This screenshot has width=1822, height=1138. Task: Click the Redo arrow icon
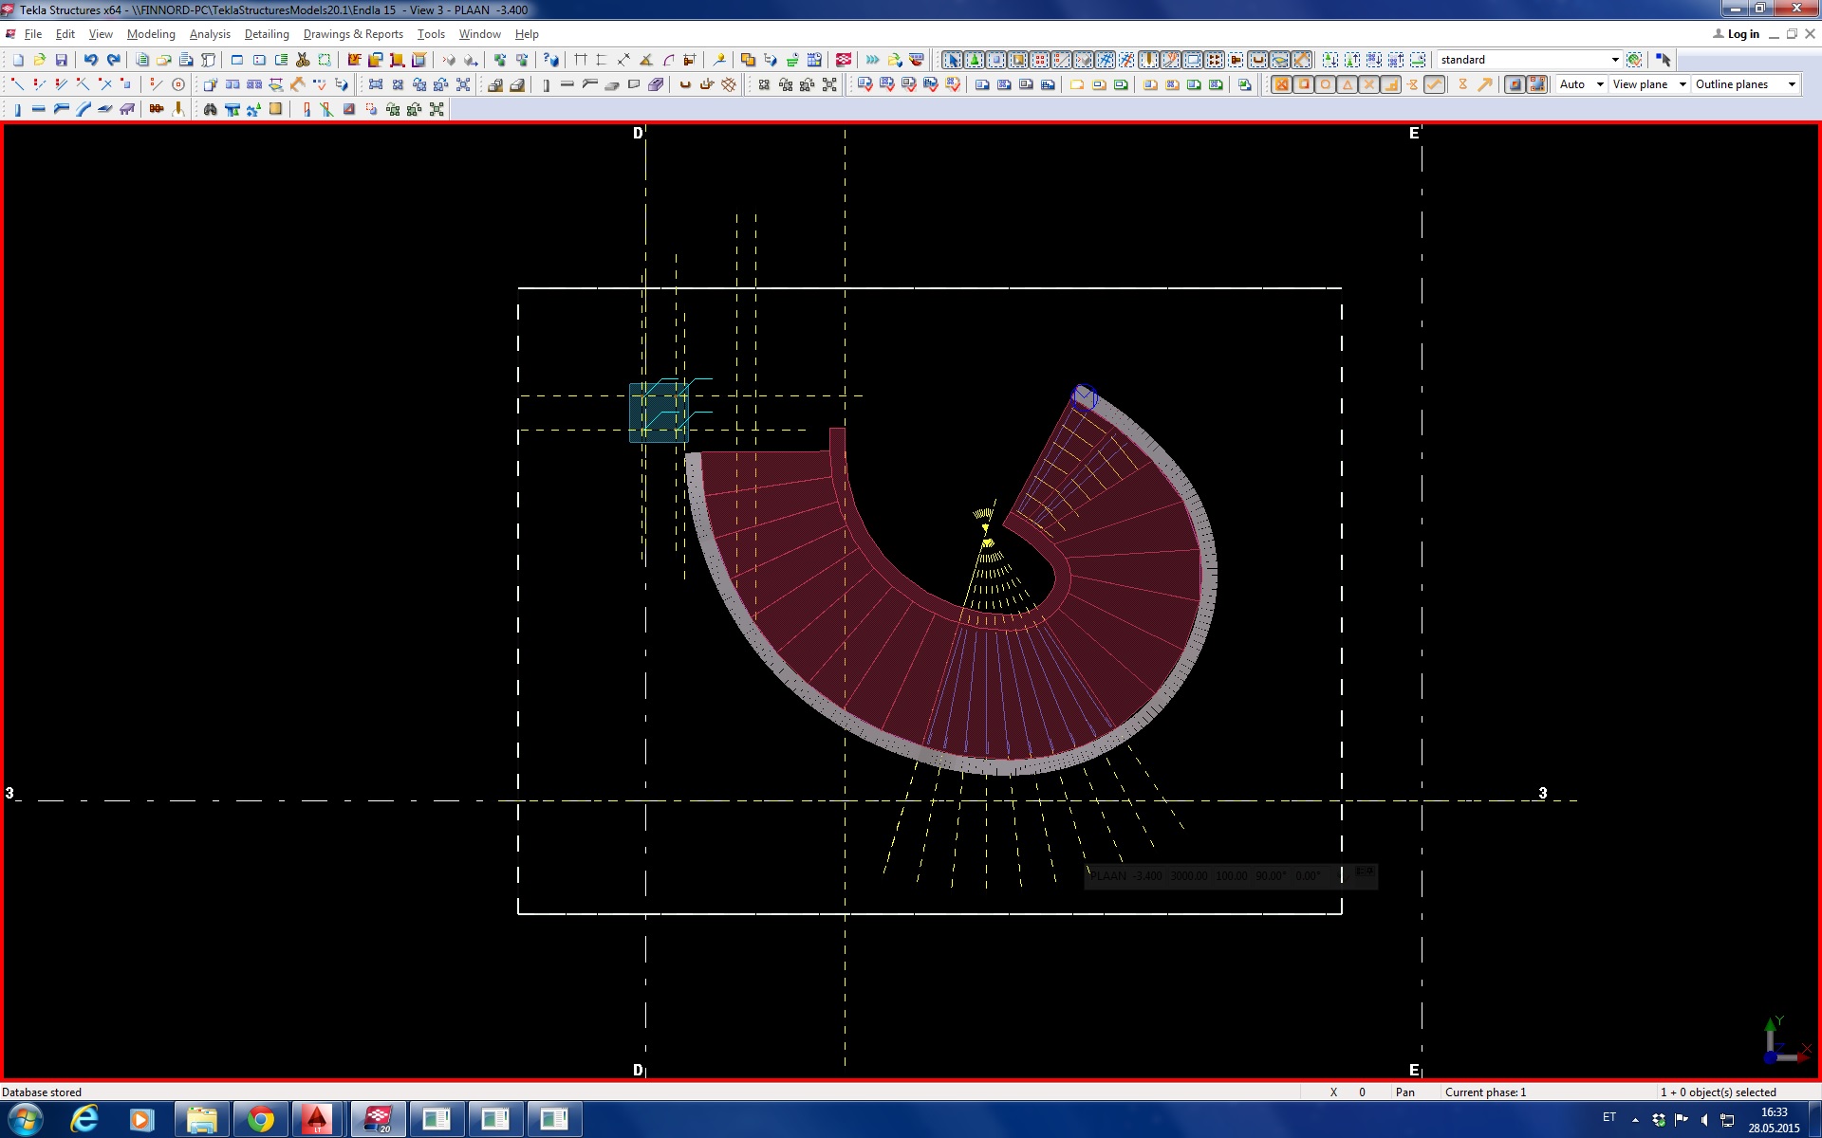click(x=113, y=60)
